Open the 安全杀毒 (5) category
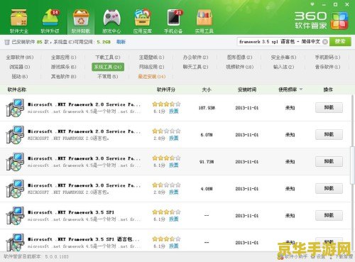 (x=283, y=58)
